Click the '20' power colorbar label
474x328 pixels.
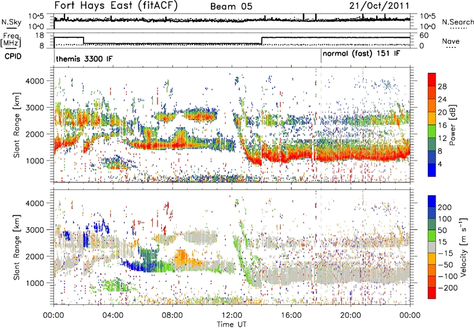[442, 112]
